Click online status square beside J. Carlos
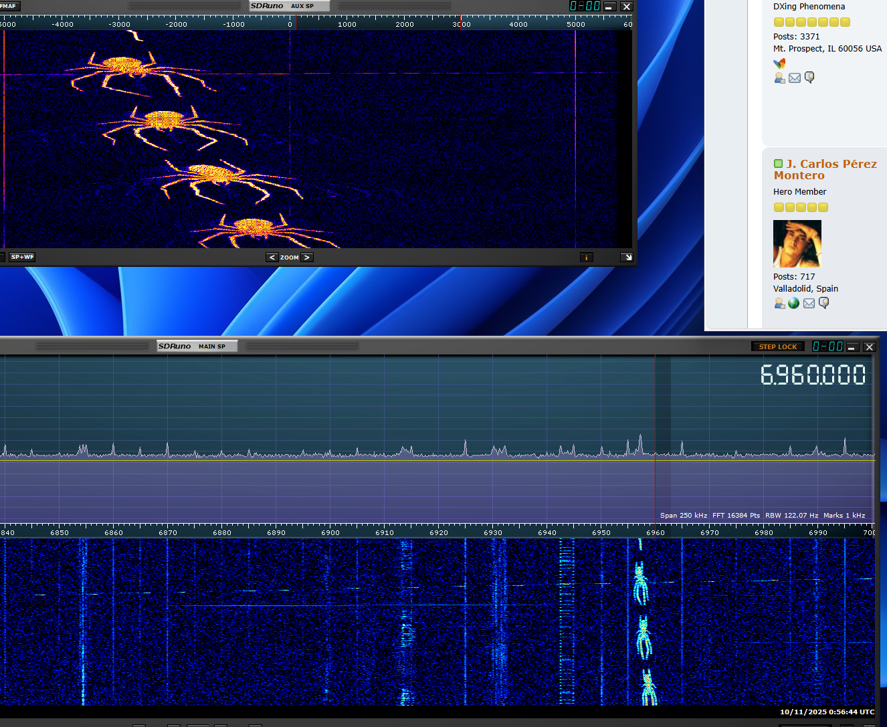The height and width of the screenshot is (727, 887). click(x=778, y=164)
